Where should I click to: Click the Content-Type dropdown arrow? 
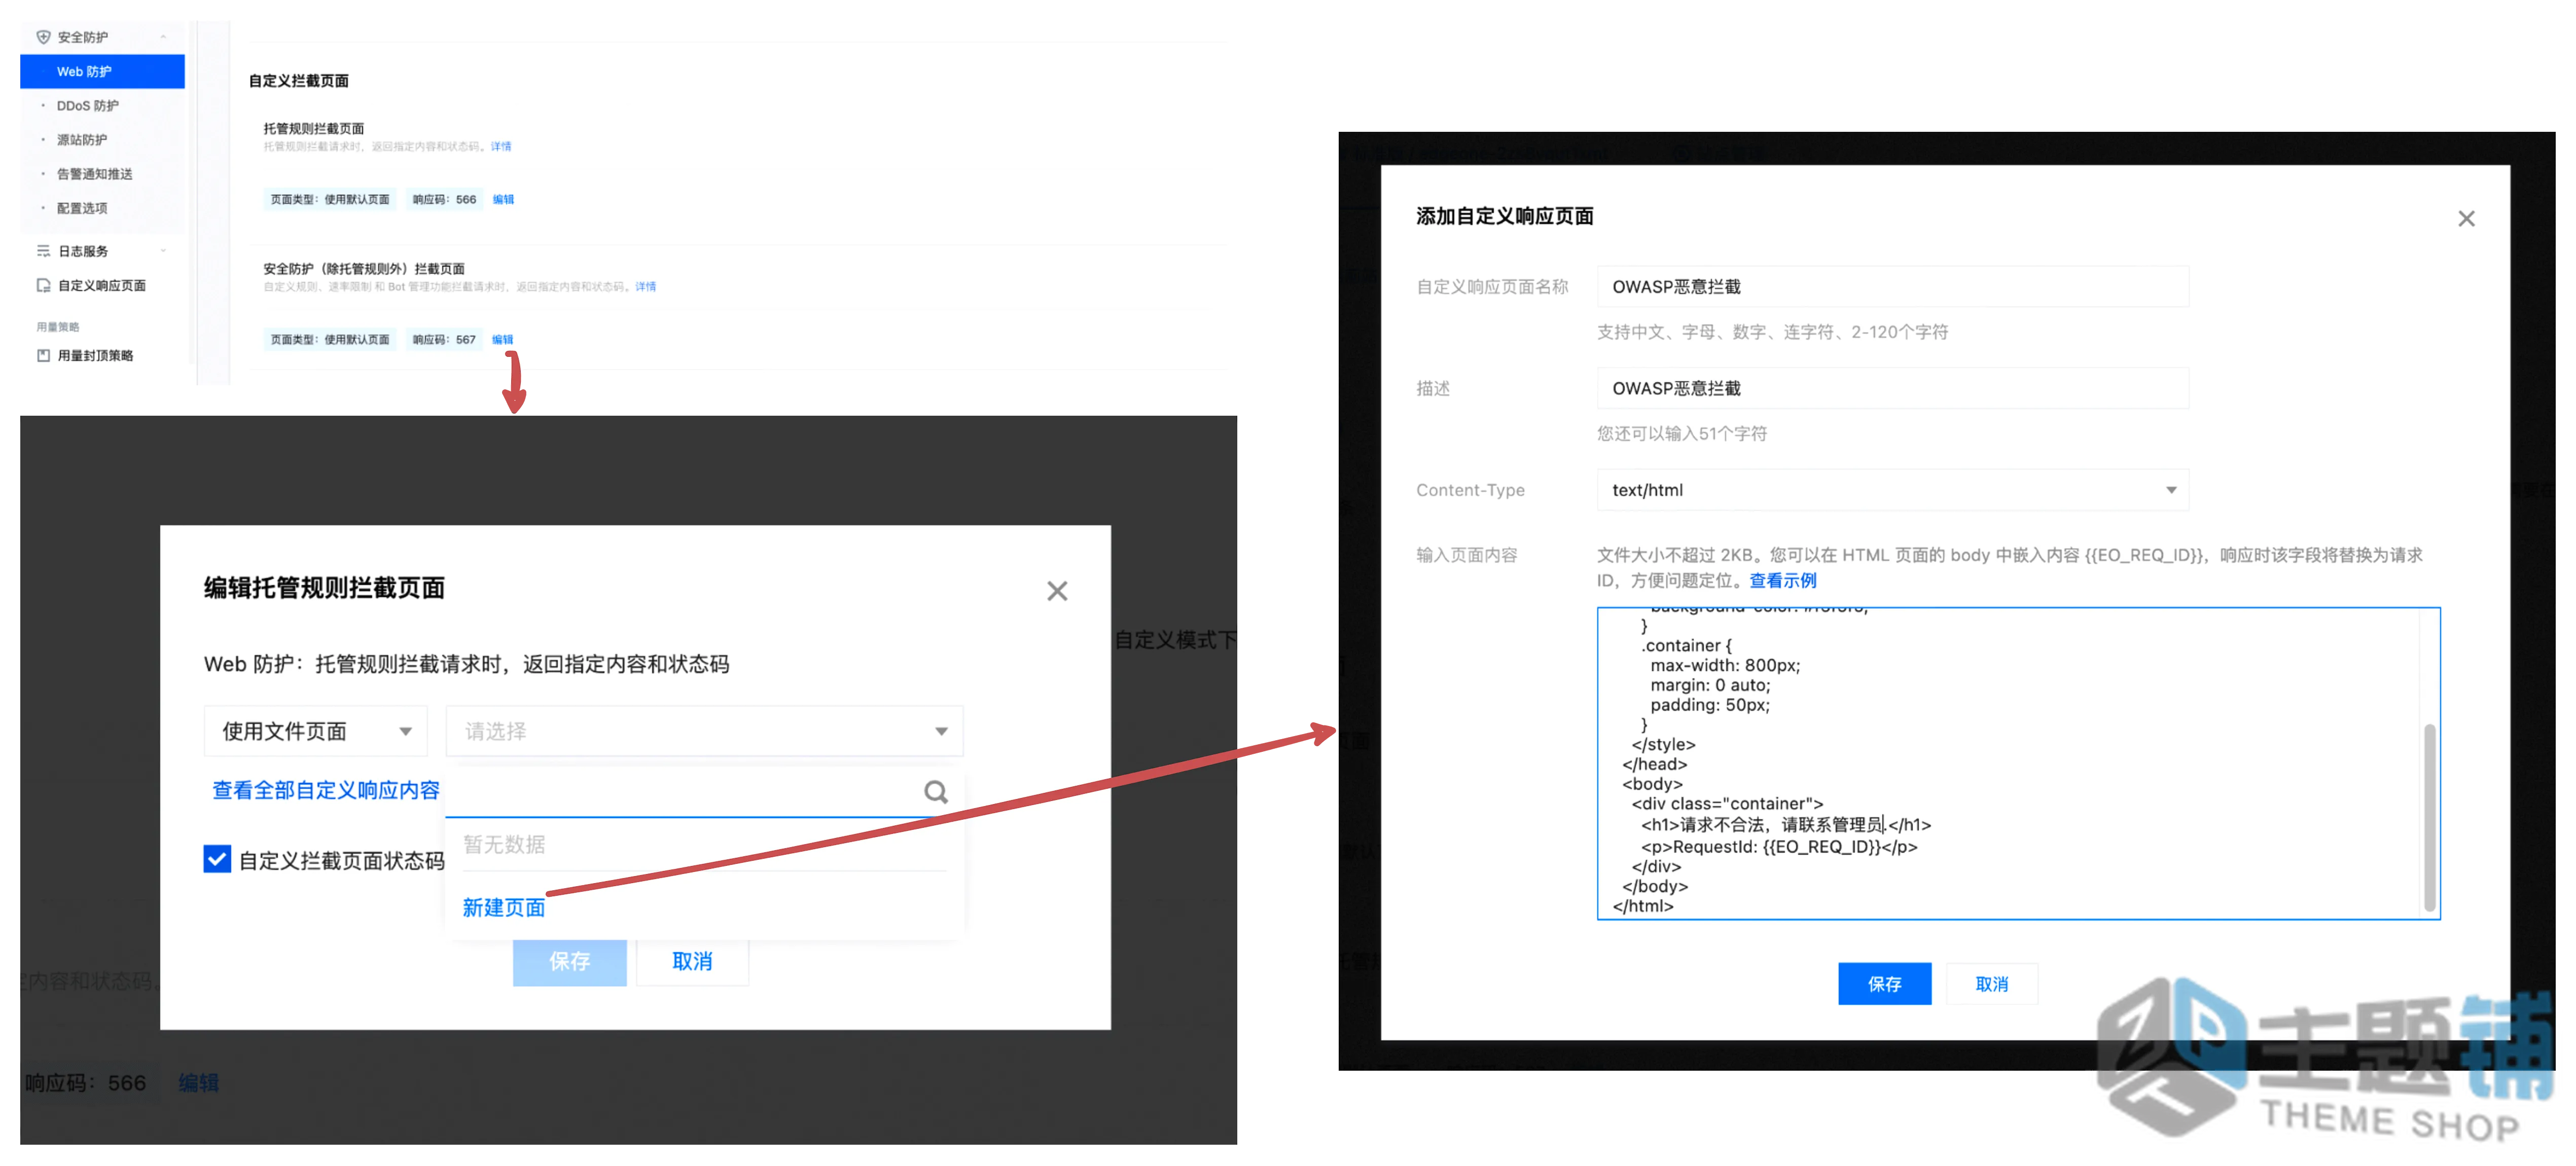[x=2171, y=490]
